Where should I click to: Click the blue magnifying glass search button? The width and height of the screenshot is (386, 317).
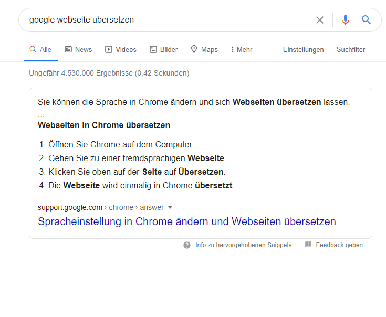[367, 20]
